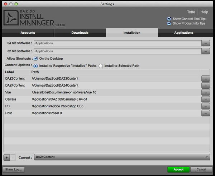Select Install to Respective Installed Paths
The height and width of the screenshot is (176, 215).
pyautogui.click(x=35, y=66)
